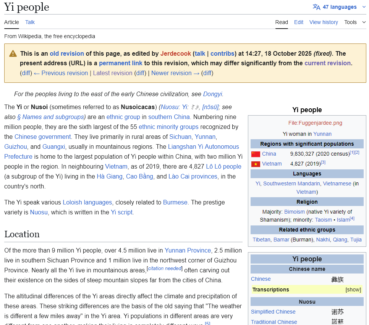Open user page Jerdecook
Screen dimensions: 369x325
pos(176,53)
